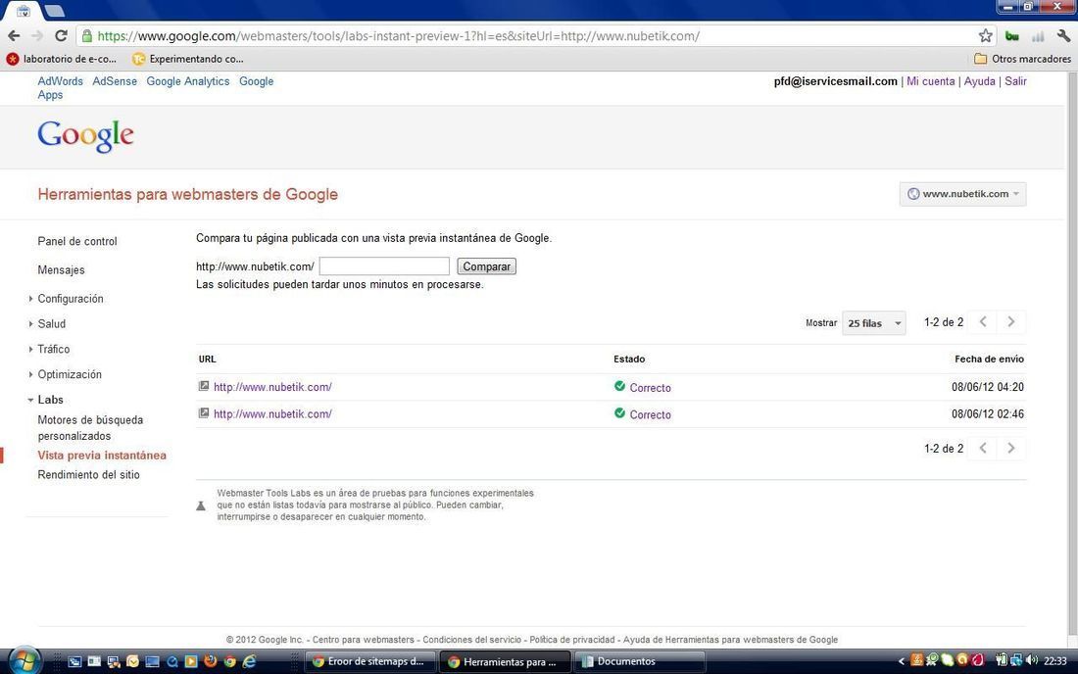Open the Google Analytics link
The width and height of the screenshot is (1078, 674).
point(188,81)
